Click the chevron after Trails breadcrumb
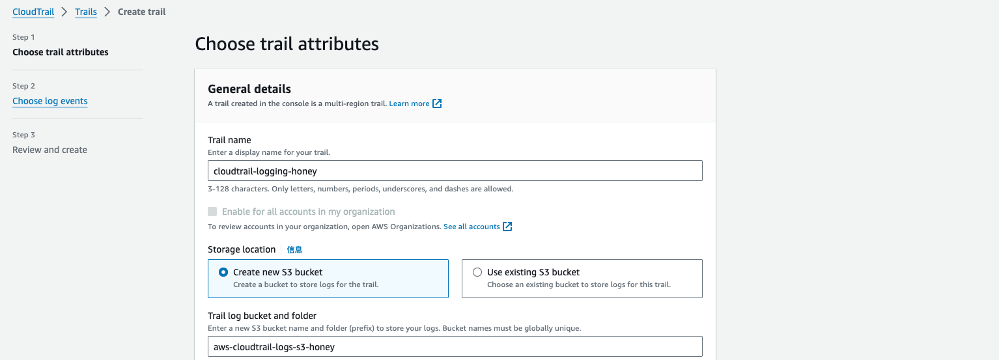Image resolution: width=999 pixels, height=360 pixels. click(x=107, y=12)
